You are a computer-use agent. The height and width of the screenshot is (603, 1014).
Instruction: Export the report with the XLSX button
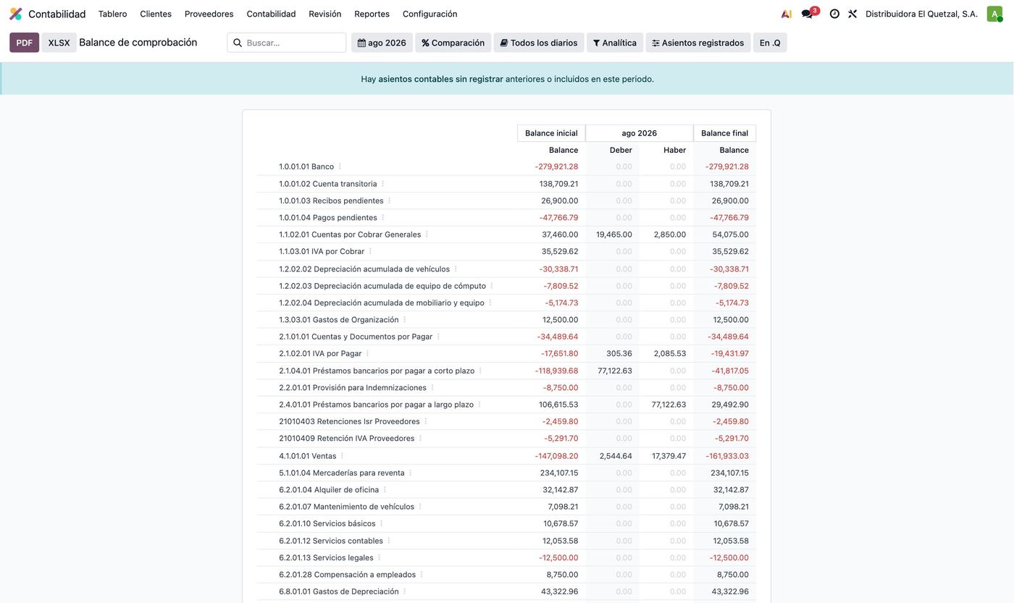59,43
